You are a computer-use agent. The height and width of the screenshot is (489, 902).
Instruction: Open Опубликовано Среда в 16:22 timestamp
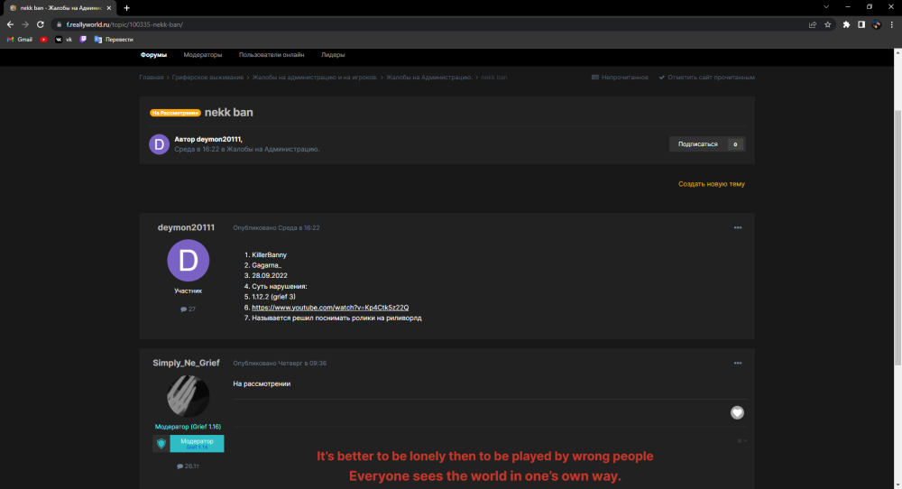click(x=276, y=228)
